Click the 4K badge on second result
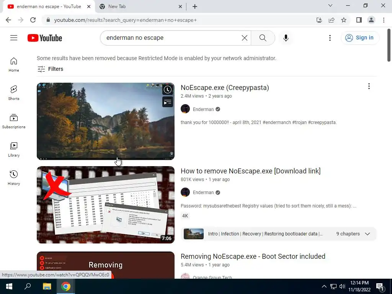The width and height of the screenshot is (392, 294). tap(185, 216)
